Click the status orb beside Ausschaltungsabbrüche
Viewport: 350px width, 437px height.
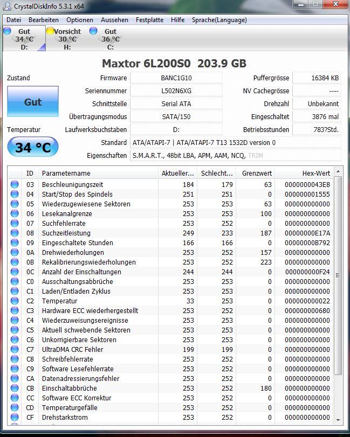(15, 281)
